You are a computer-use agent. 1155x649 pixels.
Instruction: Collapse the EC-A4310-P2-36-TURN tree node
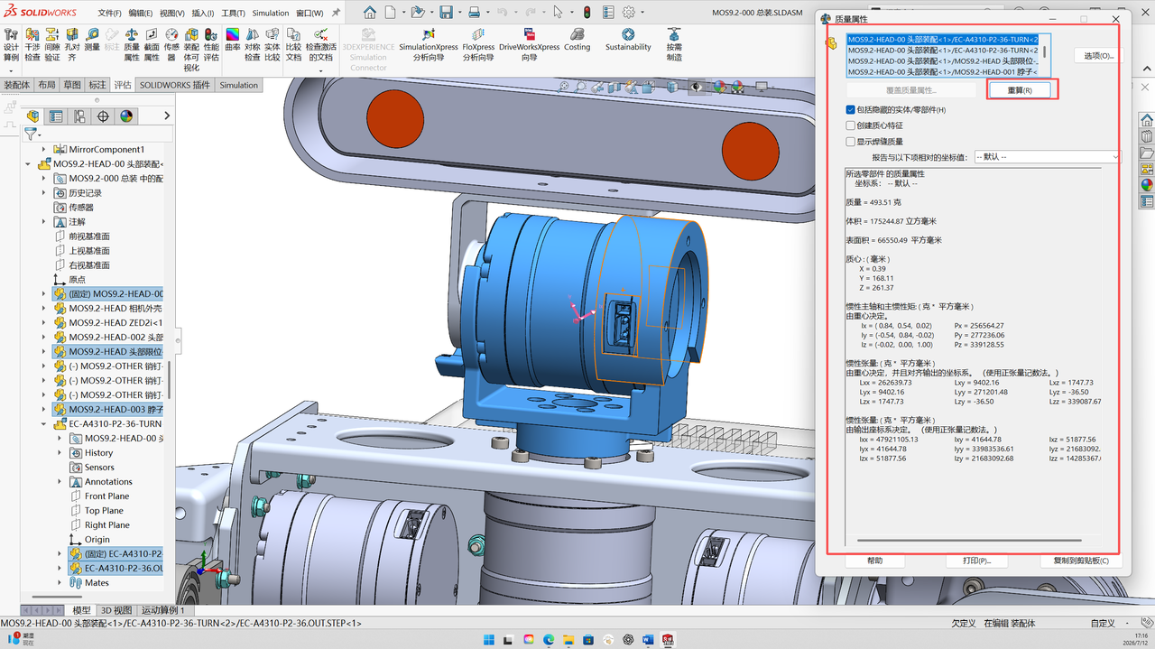click(x=44, y=424)
